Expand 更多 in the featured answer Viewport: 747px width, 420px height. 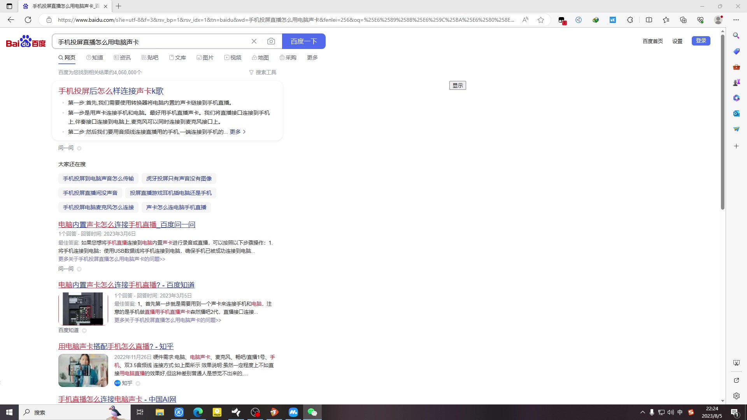pyautogui.click(x=238, y=132)
